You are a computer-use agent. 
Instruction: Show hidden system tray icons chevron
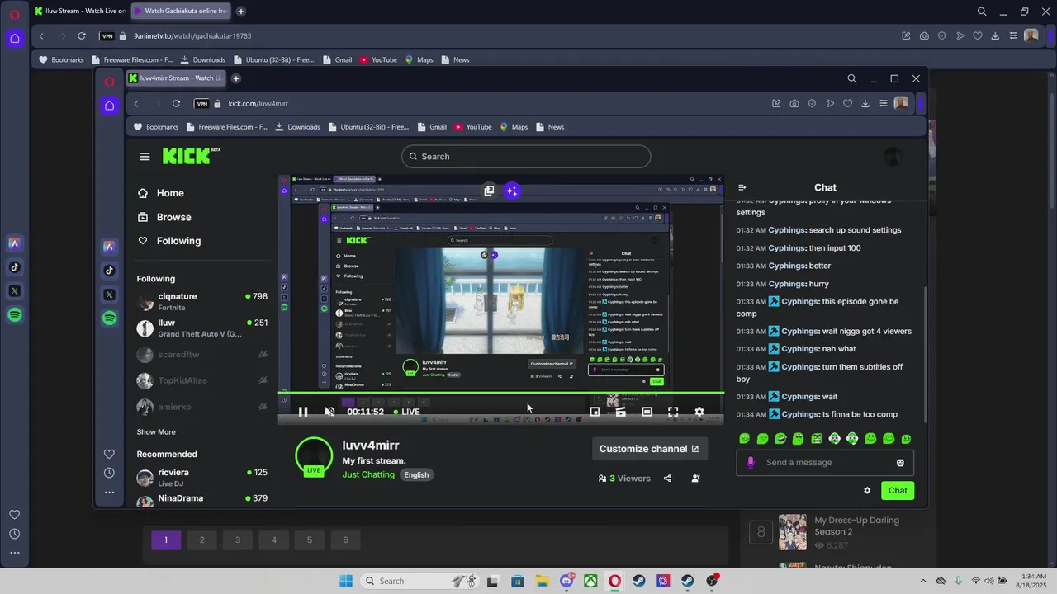coord(923,582)
